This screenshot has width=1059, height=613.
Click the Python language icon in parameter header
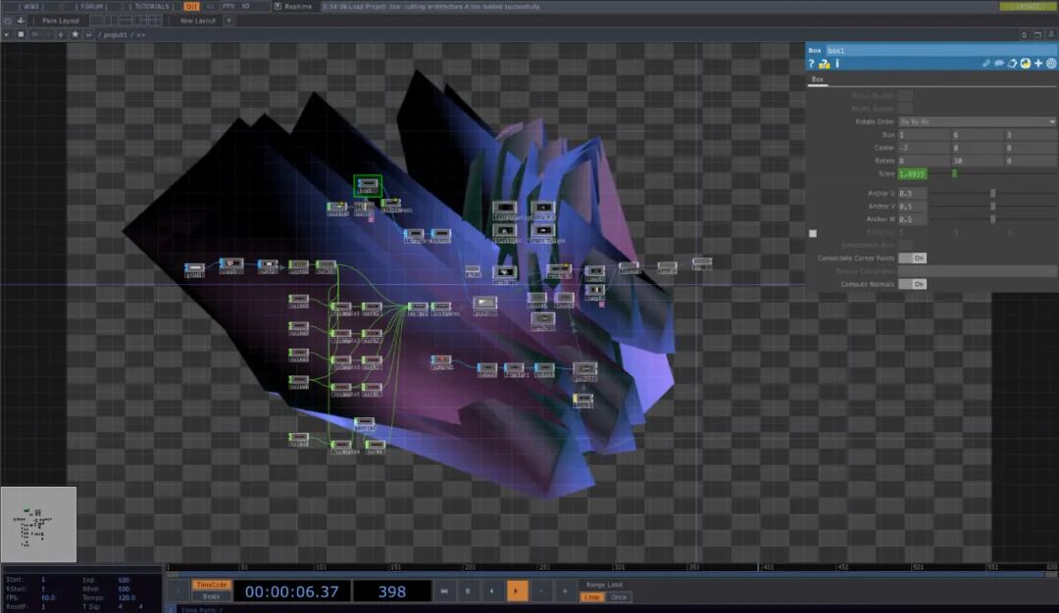[x=1026, y=64]
